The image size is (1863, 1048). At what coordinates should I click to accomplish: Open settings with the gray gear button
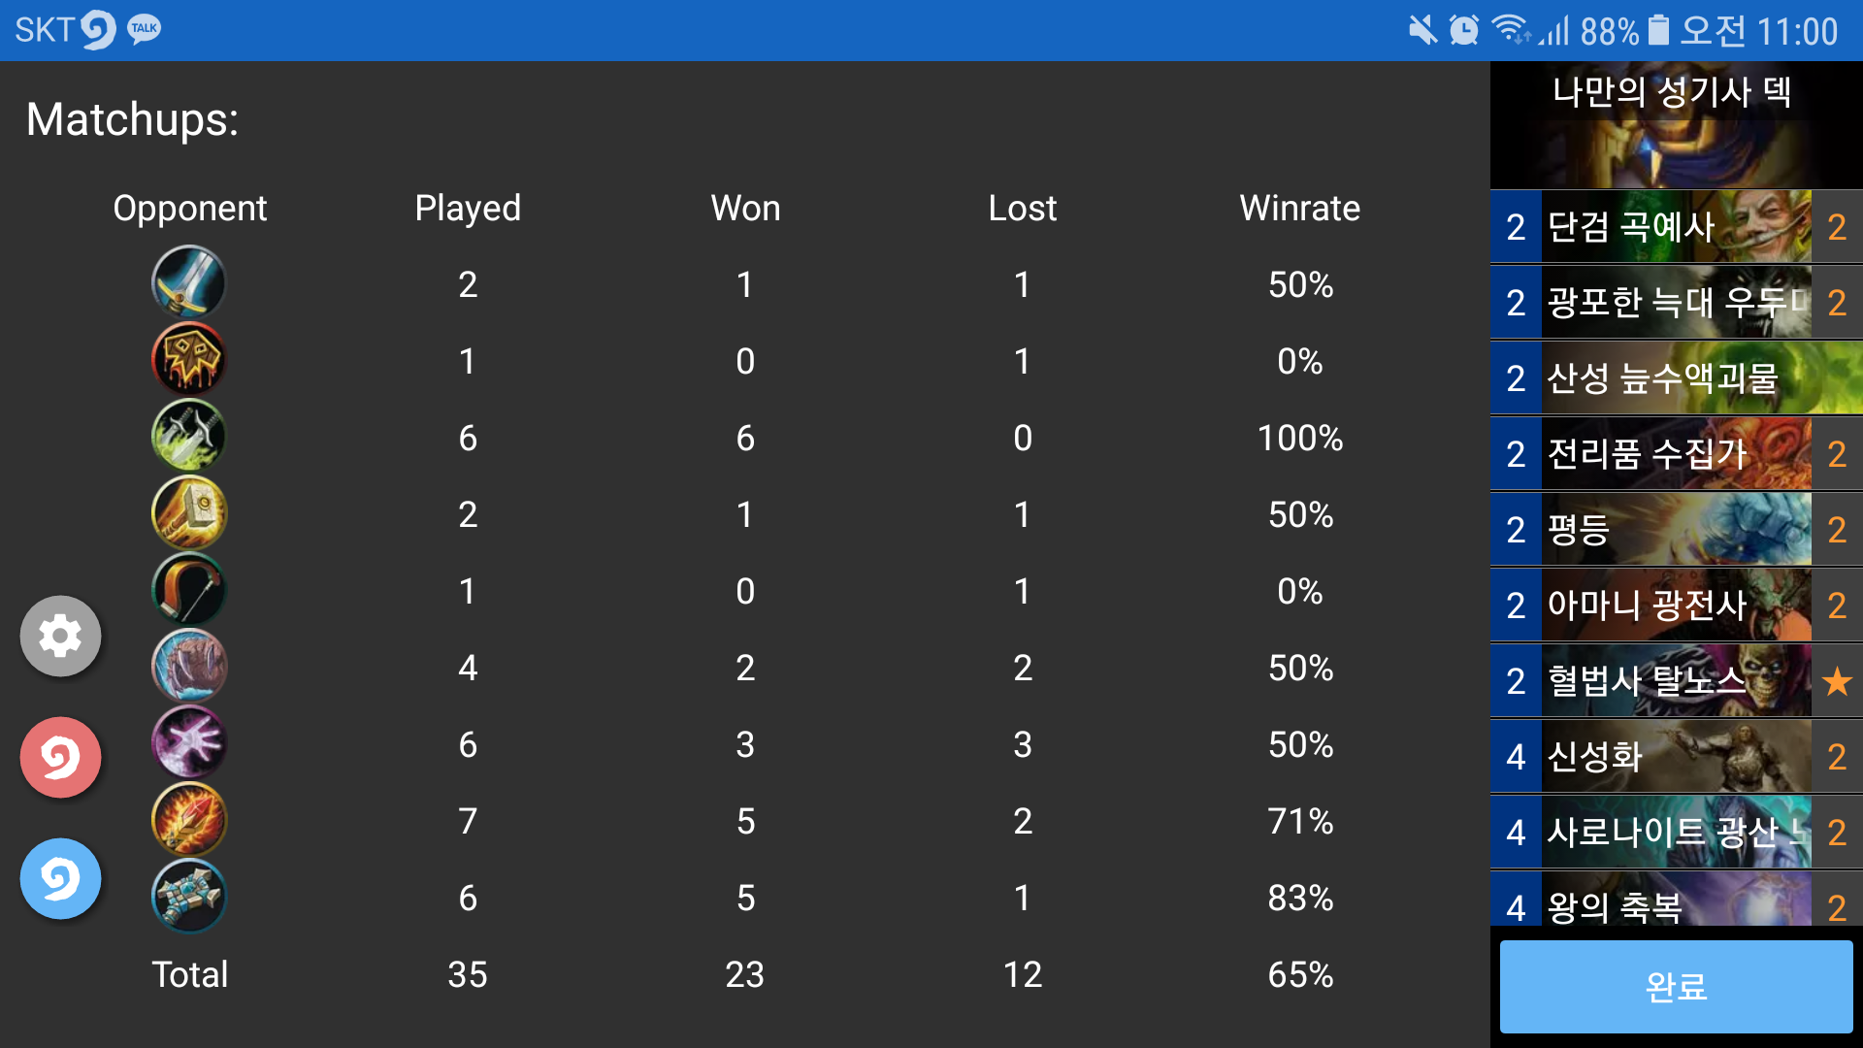60,636
